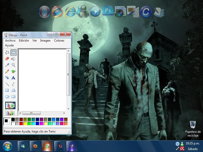Image resolution: width=203 pixels, height=152 pixels.
Task: Choose the Eraser tool
Action: point(7,59)
